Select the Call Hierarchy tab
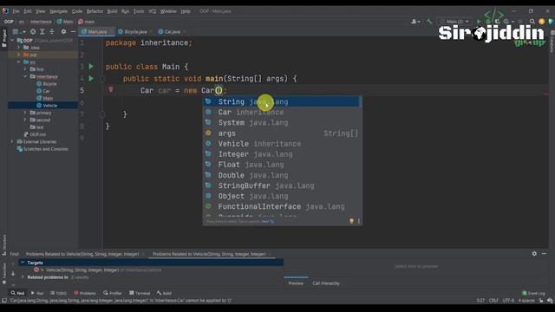Image resolution: width=555 pixels, height=312 pixels. pos(326,283)
